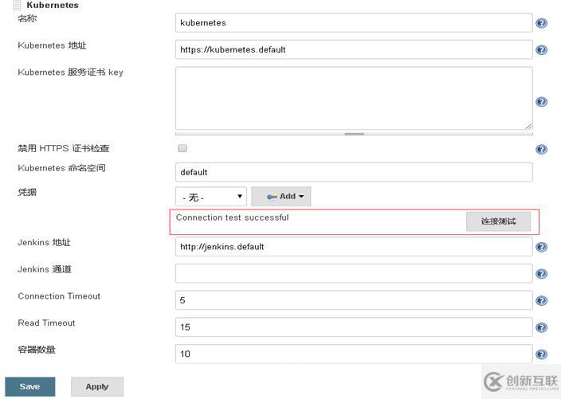Click the 连接测试 button

coord(498,221)
